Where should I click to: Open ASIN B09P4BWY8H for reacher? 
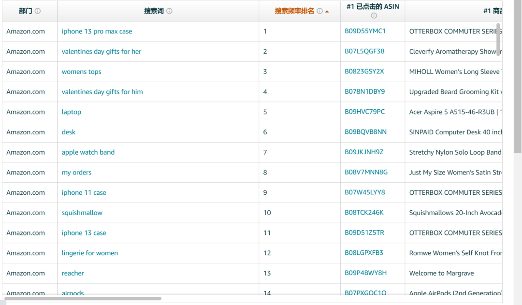tap(365, 273)
